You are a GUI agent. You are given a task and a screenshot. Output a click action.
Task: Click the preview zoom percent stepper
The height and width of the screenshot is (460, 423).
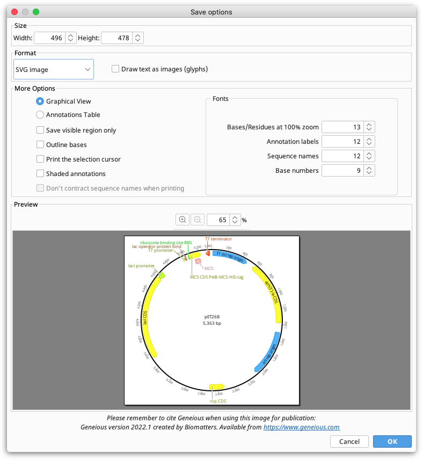(x=235, y=220)
